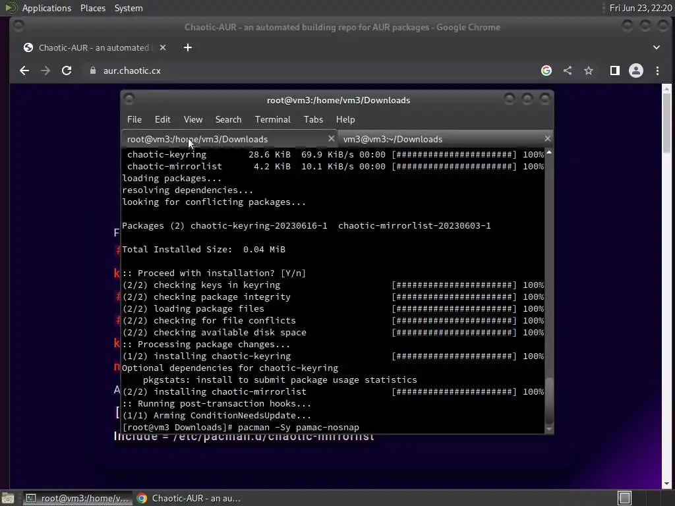
Task: Open Chrome profile avatar
Action: click(x=636, y=70)
